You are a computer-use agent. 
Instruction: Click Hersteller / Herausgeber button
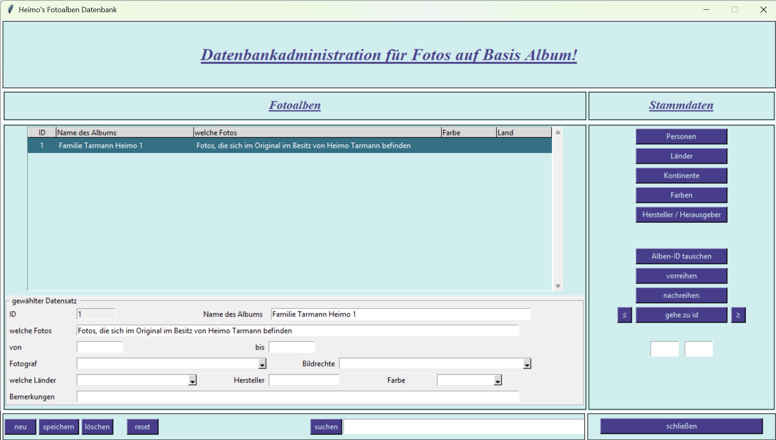pyautogui.click(x=681, y=215)
